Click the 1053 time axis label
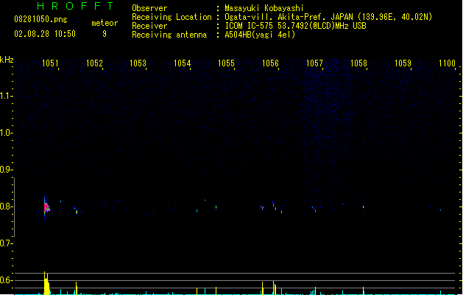 pyautogui.click(x=138, y=63)
